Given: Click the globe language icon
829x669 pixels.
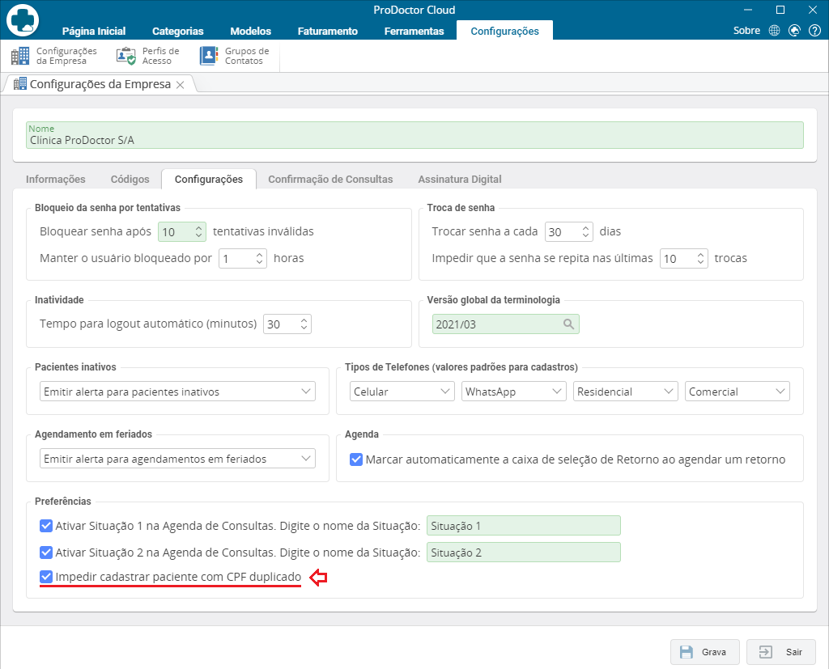Looking at the screenshot, I should tap(774, 31).
